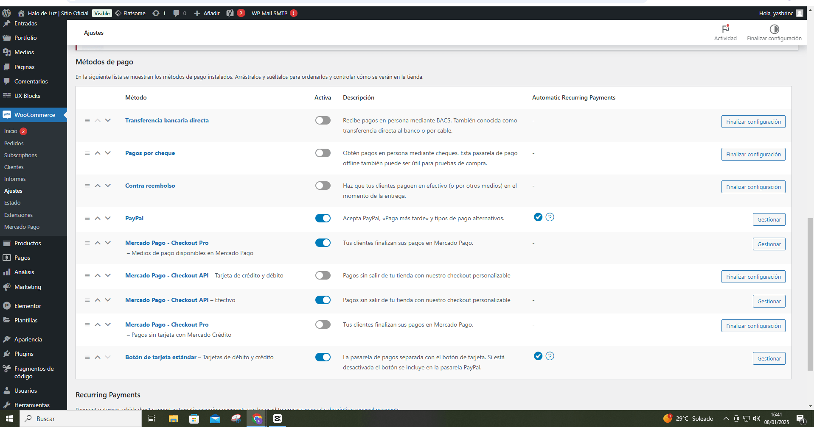Move Pagos por cheque up one position
Viewport: 814px width, 427px height.
[98, 153]
